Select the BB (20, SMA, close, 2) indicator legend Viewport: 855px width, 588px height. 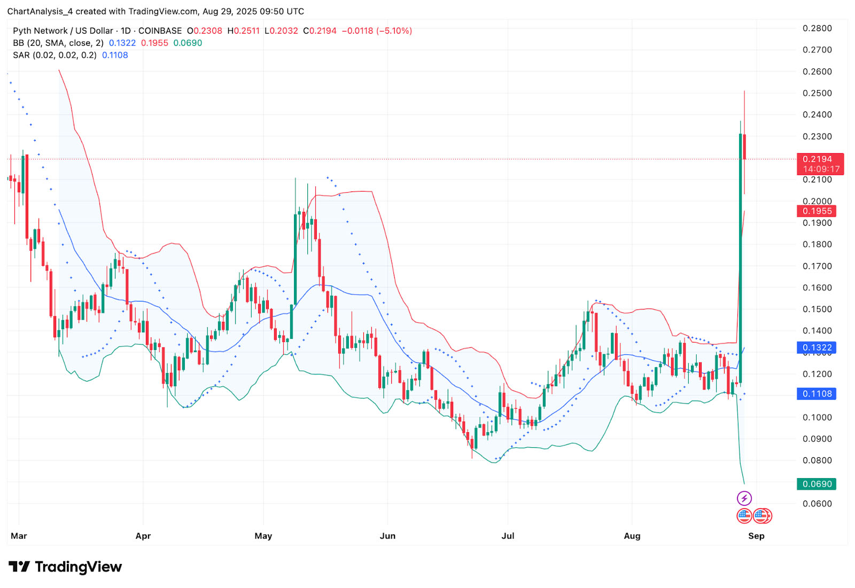[x=58, y=43]
